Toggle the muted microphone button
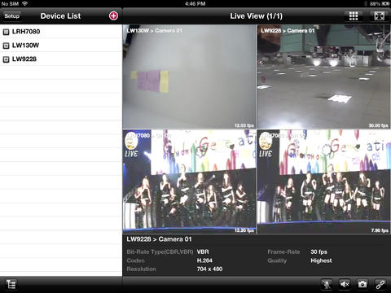 (x=327, y=284)
